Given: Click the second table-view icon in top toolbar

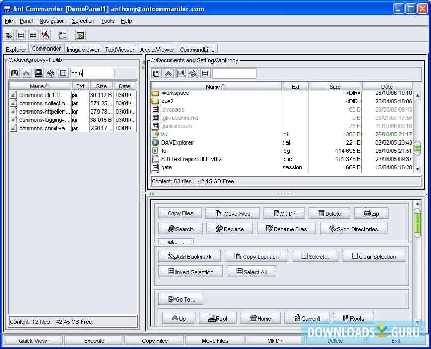Looking at the screenshot, I should point(33,35).
